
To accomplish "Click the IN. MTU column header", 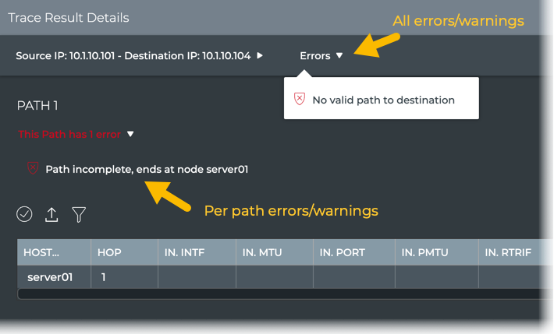I will point(272,252).
